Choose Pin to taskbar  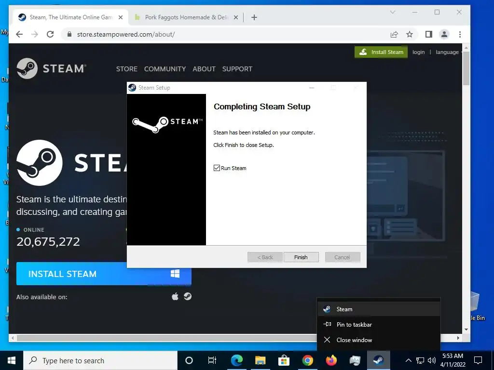[378, 324]
